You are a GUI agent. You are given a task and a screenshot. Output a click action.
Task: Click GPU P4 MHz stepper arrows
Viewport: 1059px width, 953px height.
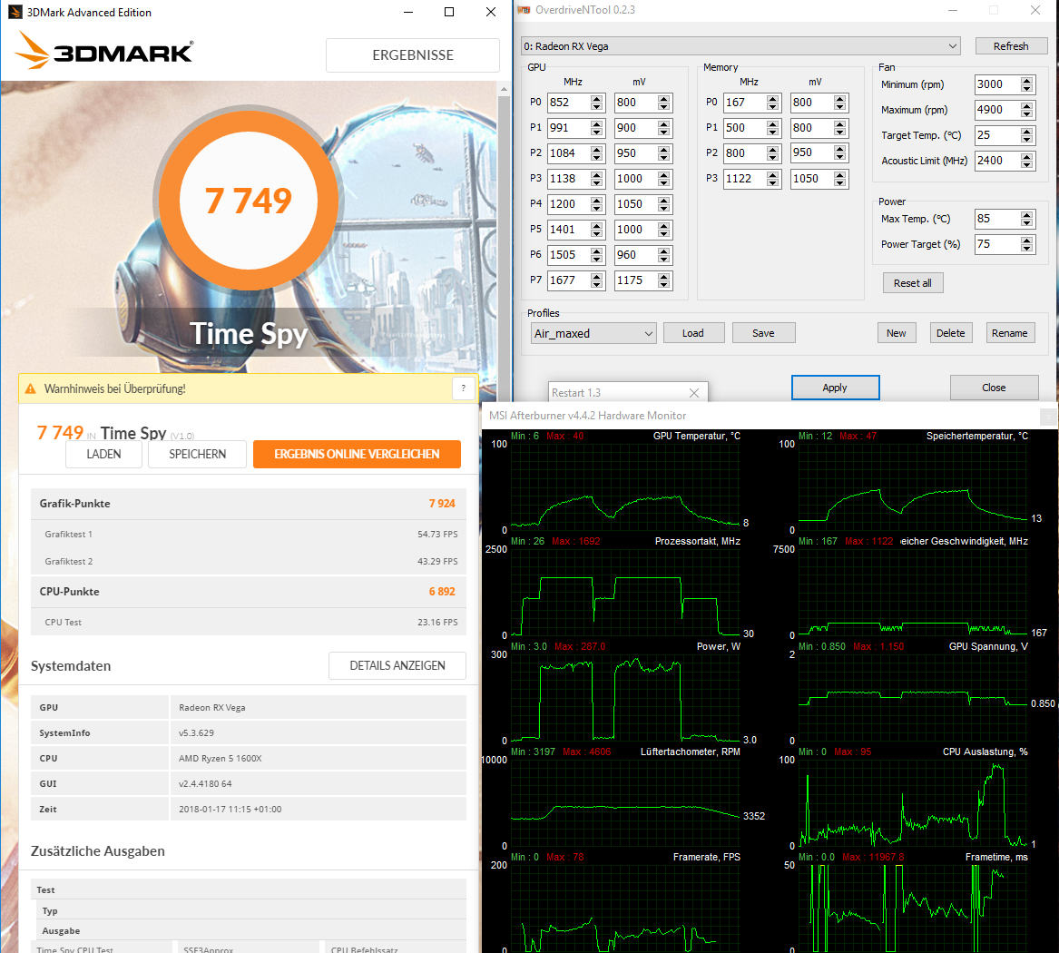point(596,204)
